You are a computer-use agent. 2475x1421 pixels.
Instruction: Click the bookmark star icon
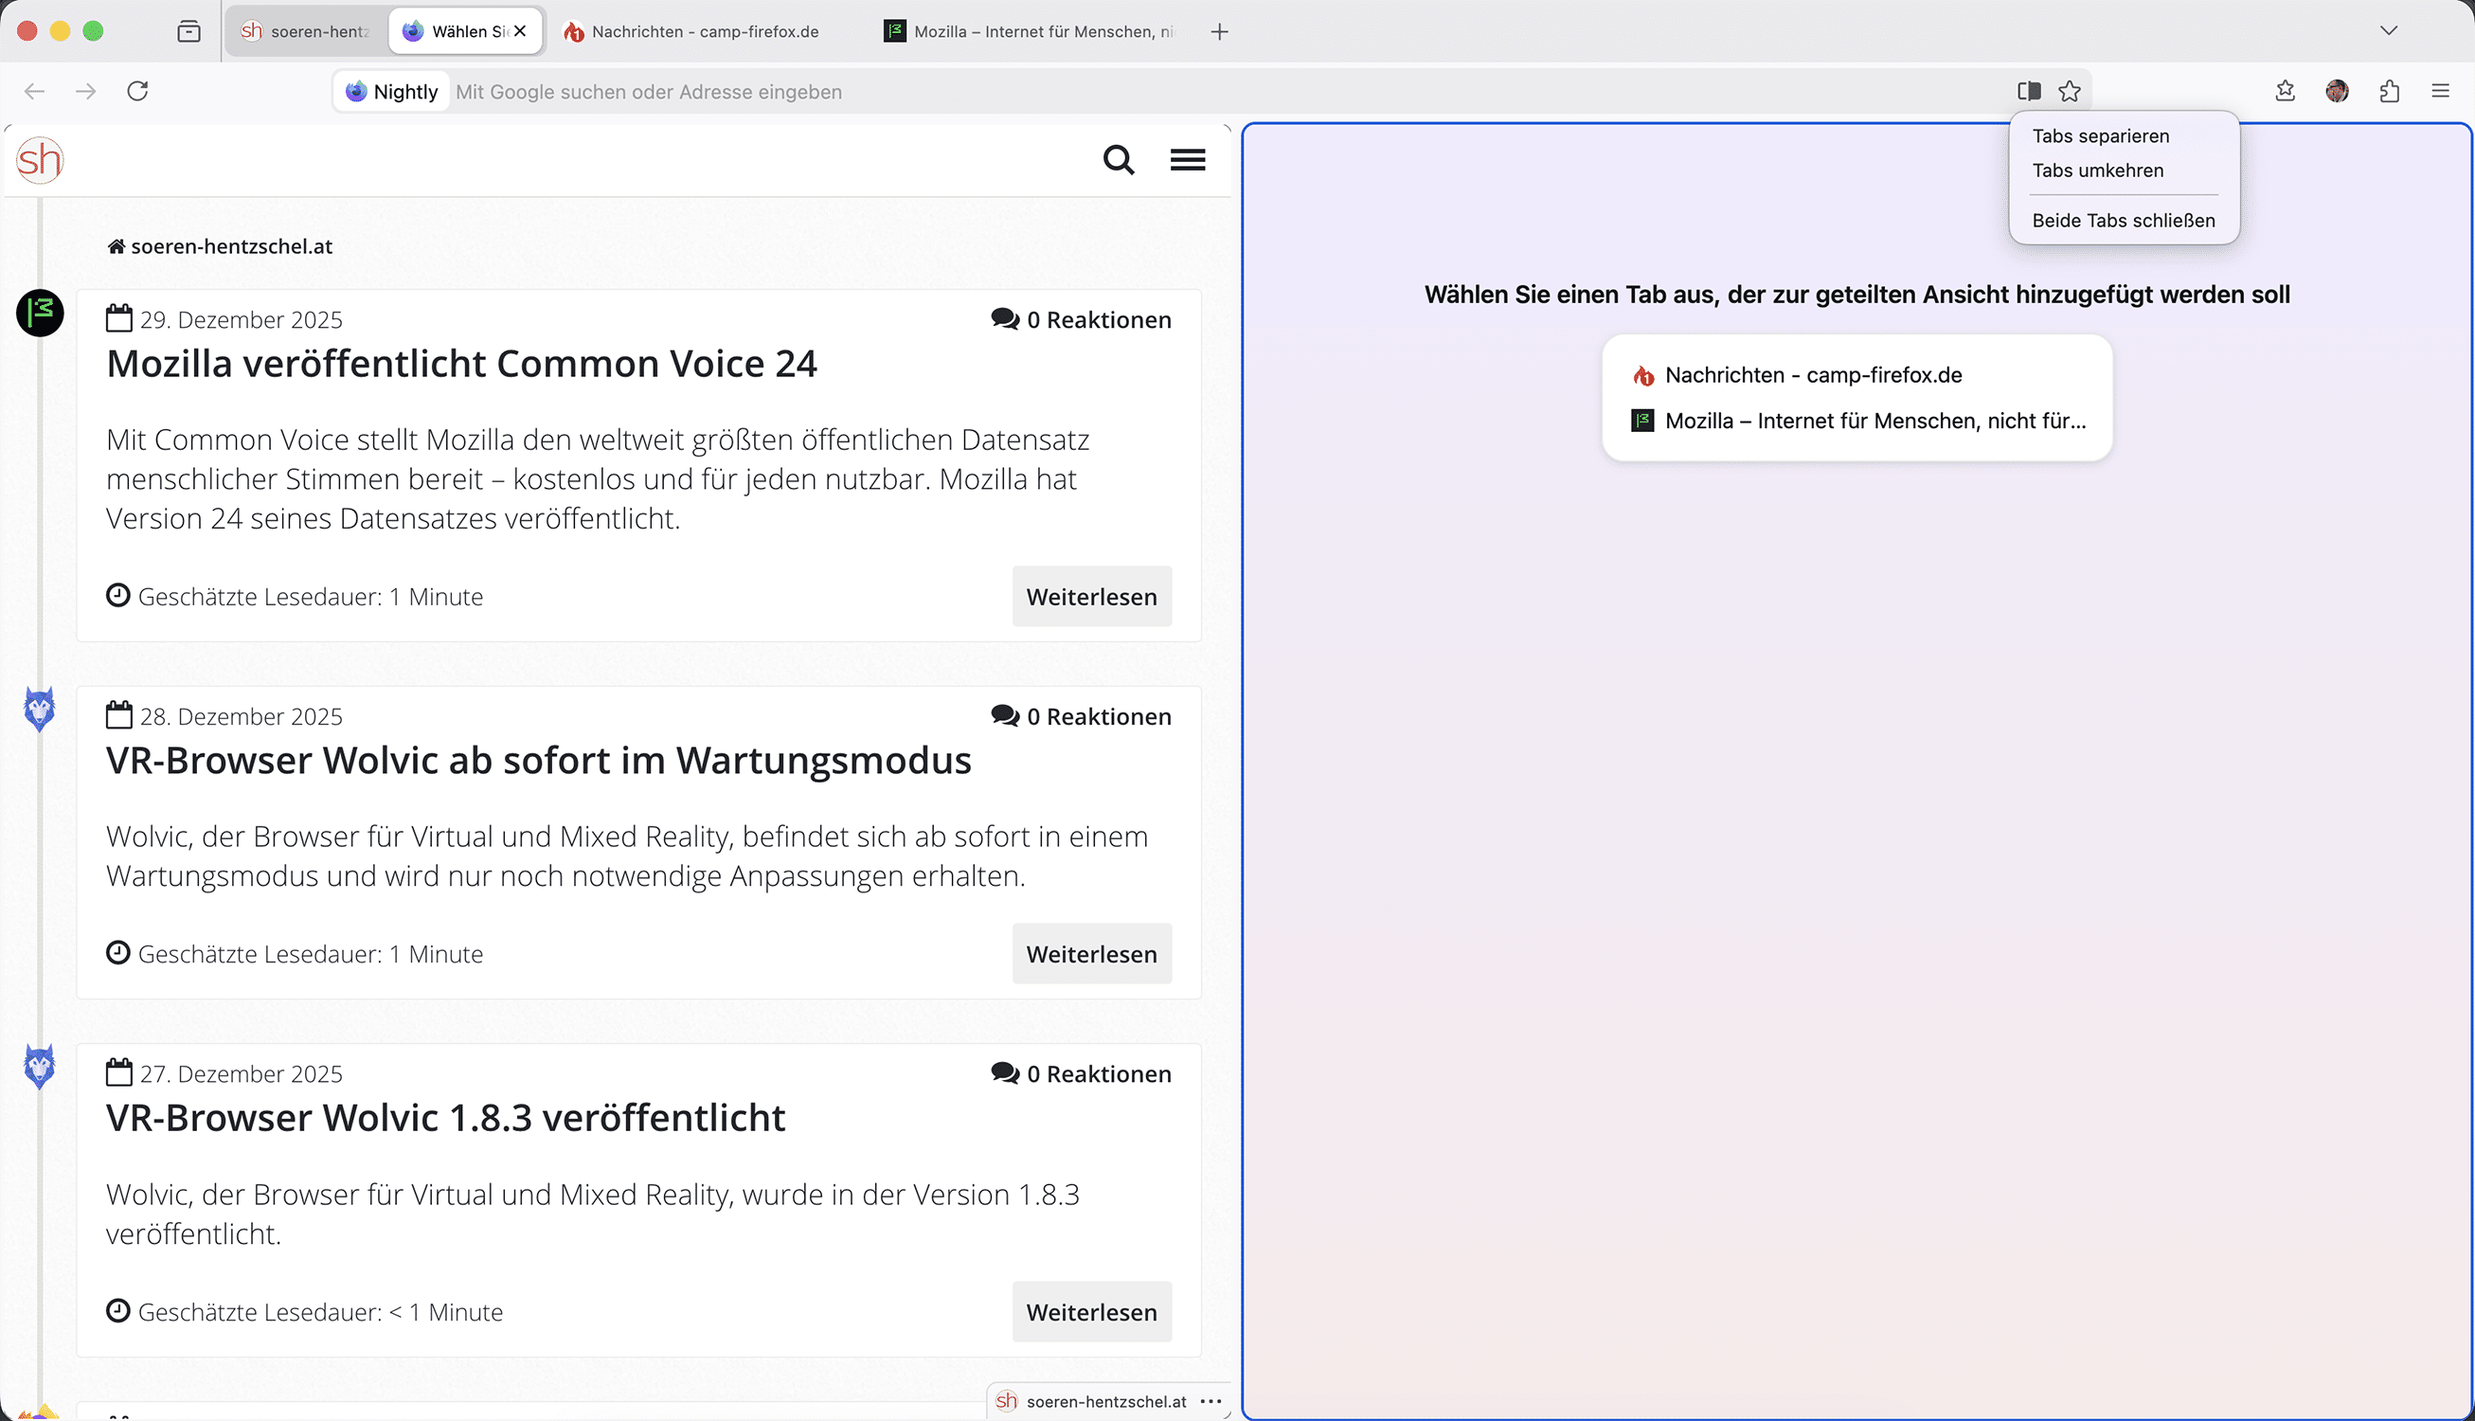(2070, 91)
